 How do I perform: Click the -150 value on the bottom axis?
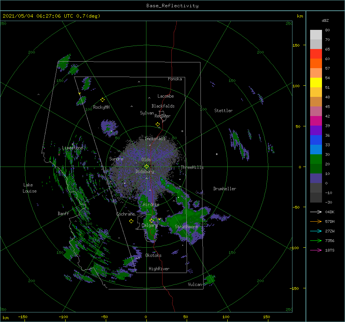23,317
